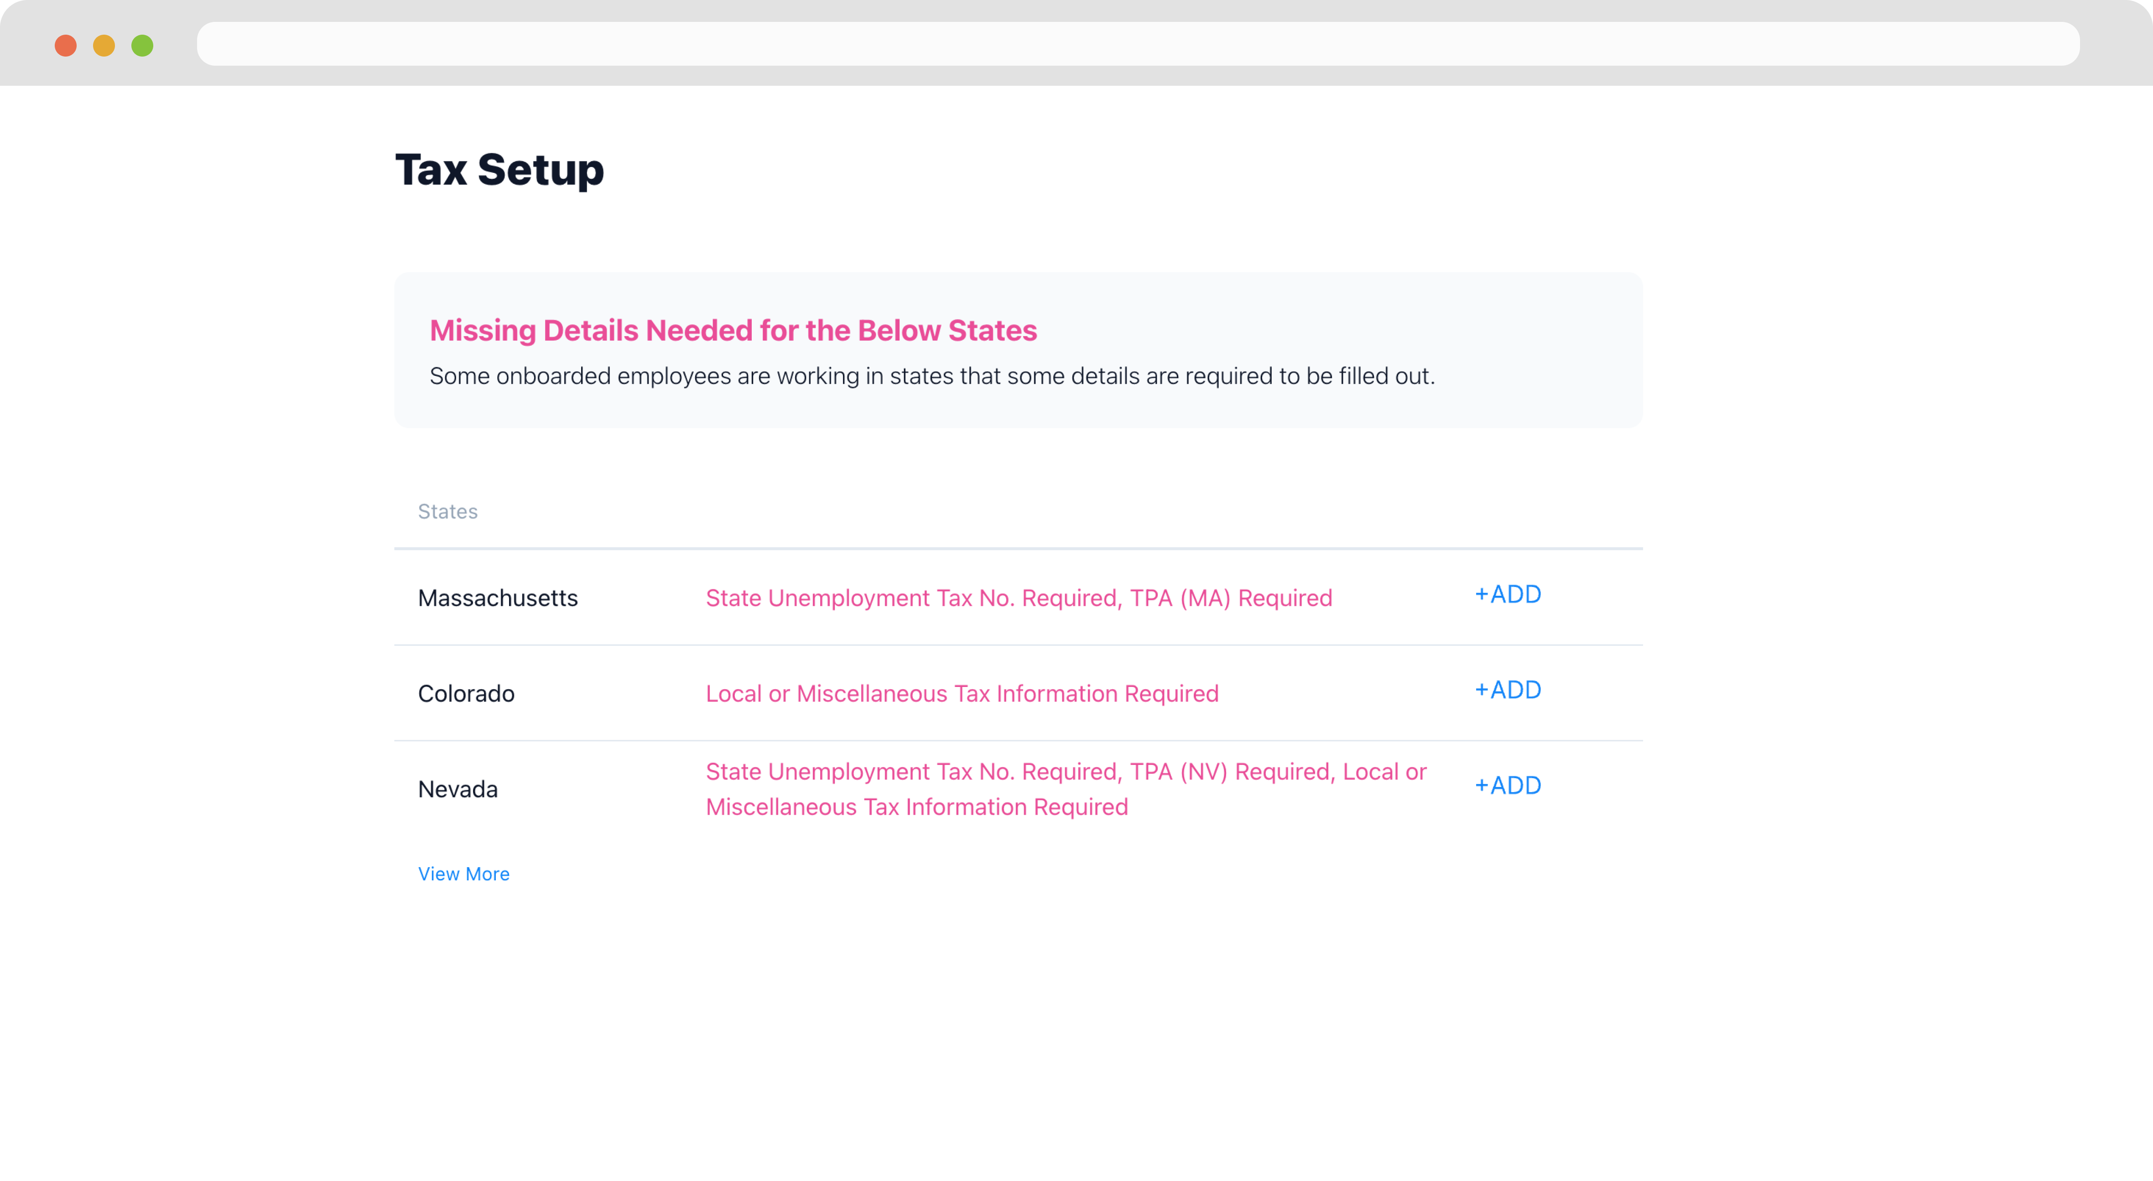Select the Nevada state name

pos(457,789)
